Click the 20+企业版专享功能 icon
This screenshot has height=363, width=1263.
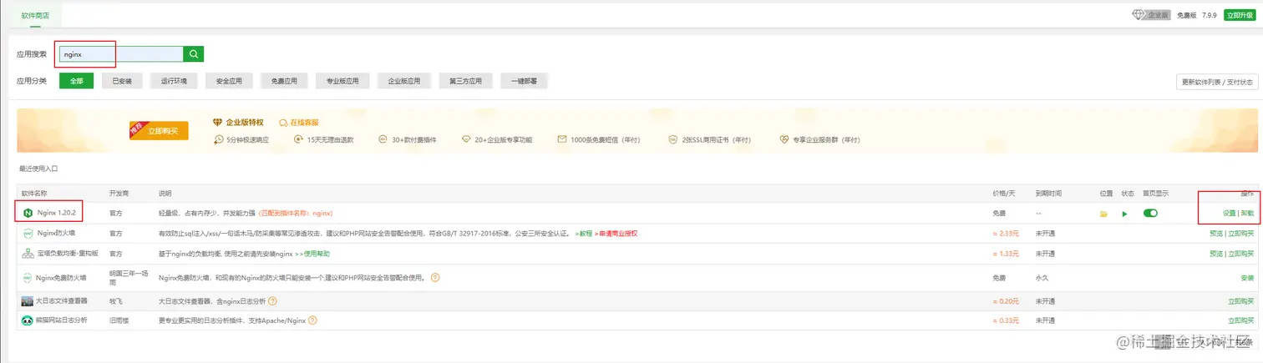(x=466, y=139)
